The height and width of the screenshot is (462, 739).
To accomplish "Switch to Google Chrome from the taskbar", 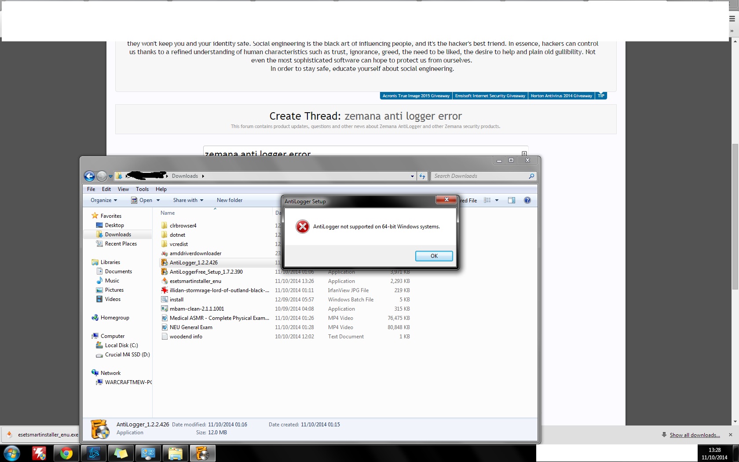I will point(66,453).
